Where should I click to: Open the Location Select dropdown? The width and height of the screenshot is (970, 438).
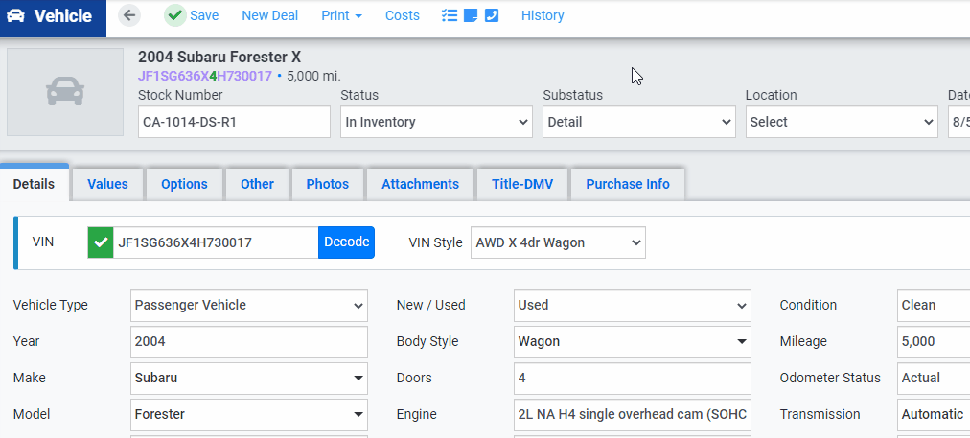pyautogui.click(x=842, y=122)
